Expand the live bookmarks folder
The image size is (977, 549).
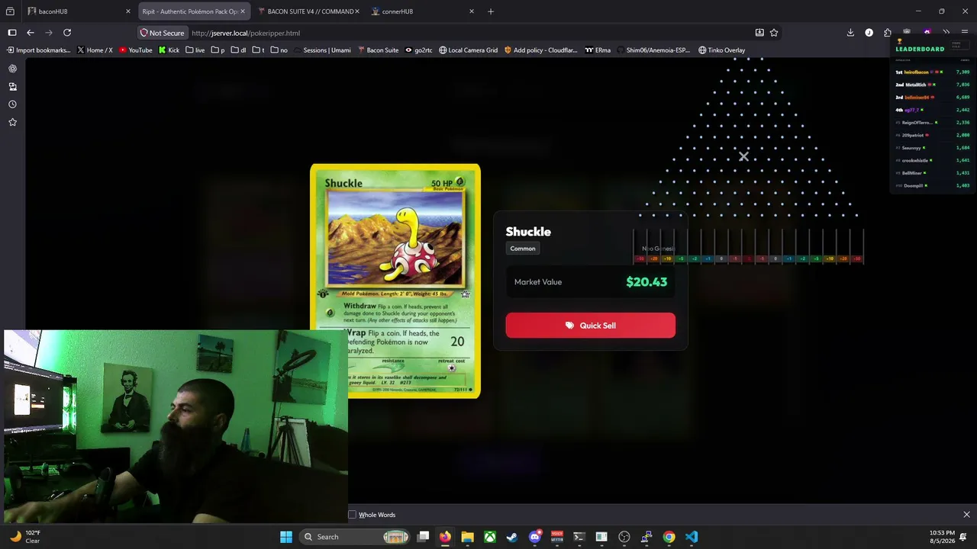click(195, 50)
